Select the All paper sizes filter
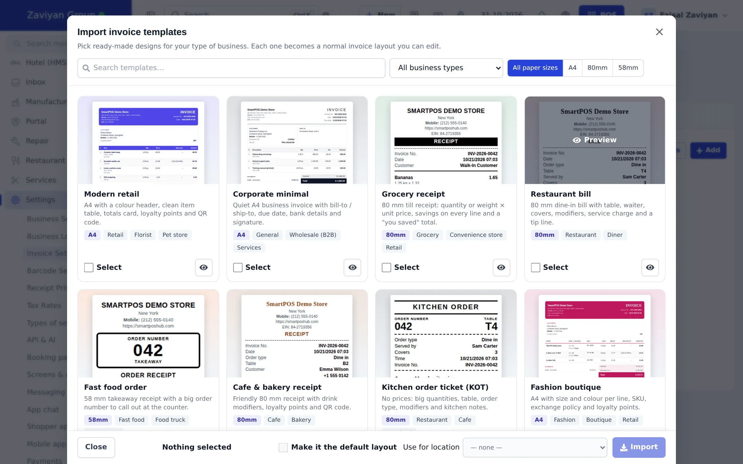The image size is (743, 464). tap(535, 68)
